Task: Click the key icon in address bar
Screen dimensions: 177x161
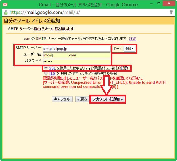Action: pos(171,12)
